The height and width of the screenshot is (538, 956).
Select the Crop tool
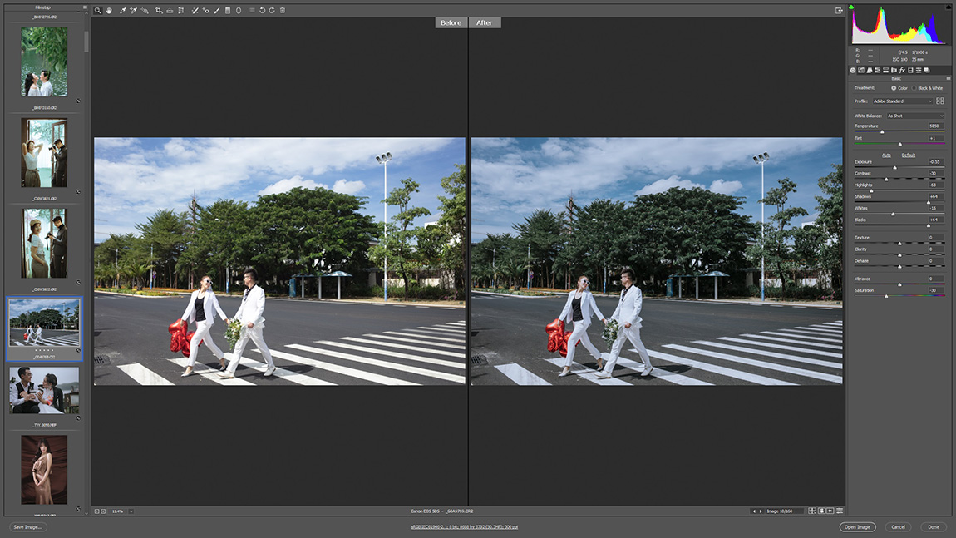click(159, 10)
